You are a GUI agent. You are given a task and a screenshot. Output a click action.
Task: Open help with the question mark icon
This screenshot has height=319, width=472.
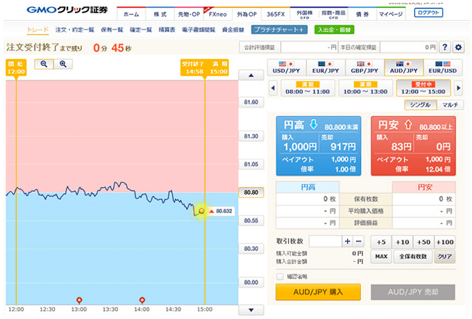pyautogui.click(x=446, y=47)
